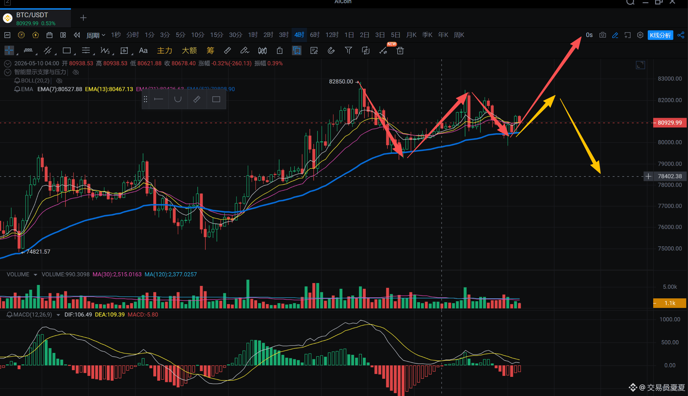Select the wave W3 pattern tool
Screen dimensions: 688x396
pos(105,50)
